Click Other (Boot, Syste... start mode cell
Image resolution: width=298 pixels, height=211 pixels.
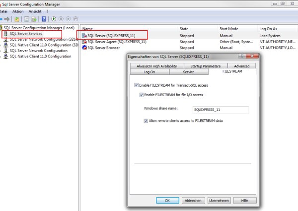click(236, 42)
